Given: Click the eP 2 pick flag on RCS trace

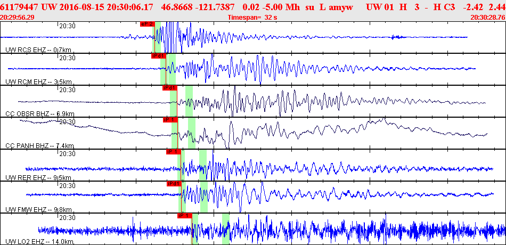Looking at the screenshot, I should coord(147,24).
